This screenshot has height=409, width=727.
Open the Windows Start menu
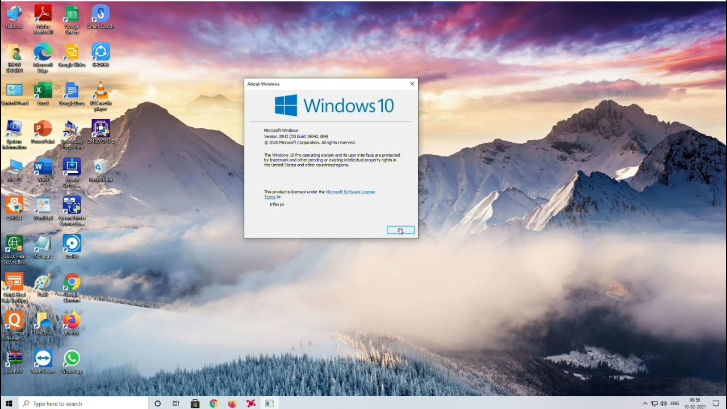click(x=9, y=403)
